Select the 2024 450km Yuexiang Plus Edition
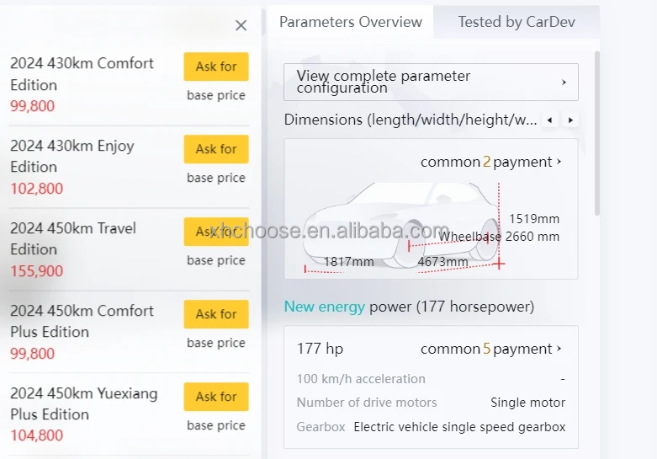 tap(83, 403)
